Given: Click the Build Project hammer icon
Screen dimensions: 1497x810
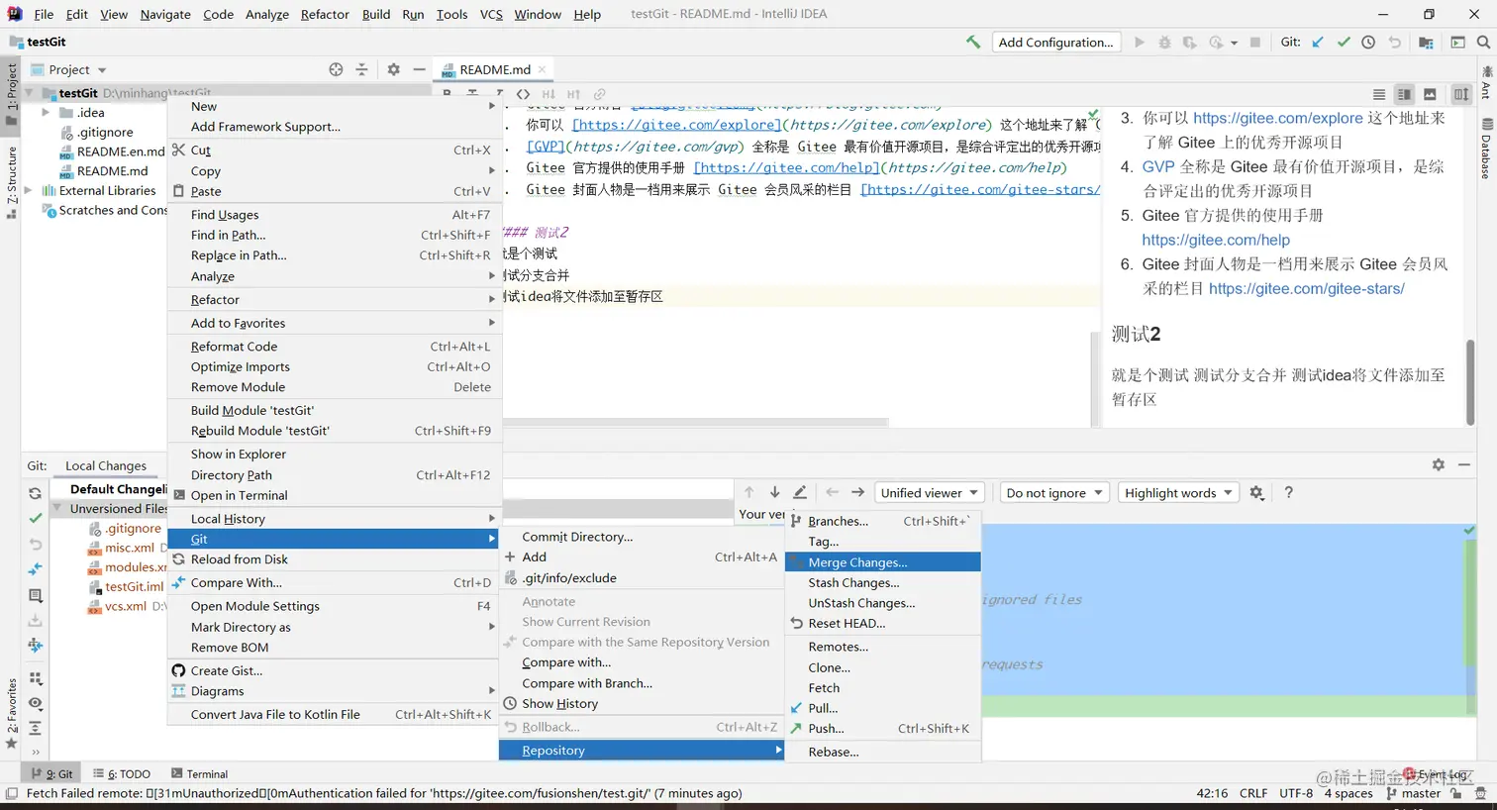Looking at the screenshot, I should [x=973, y=42].
